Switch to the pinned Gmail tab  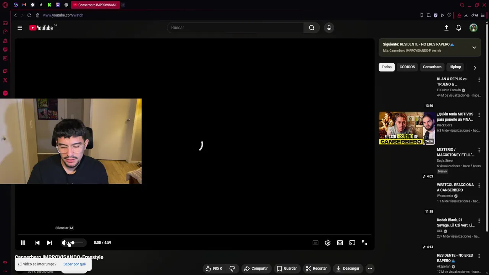(x=24, y=5)
